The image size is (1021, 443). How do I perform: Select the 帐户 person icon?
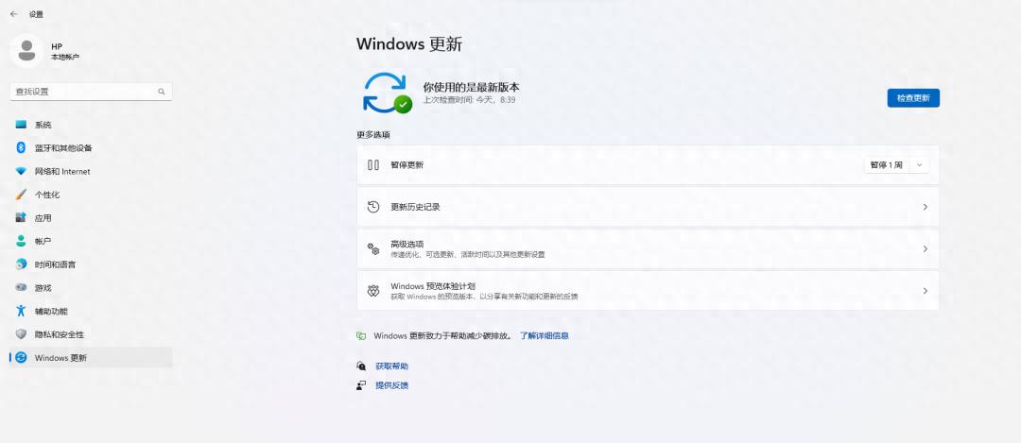pyautogui.click(x=22, y=242)
